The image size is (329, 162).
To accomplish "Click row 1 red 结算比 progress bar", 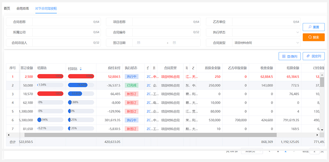I will click(50, 76).
